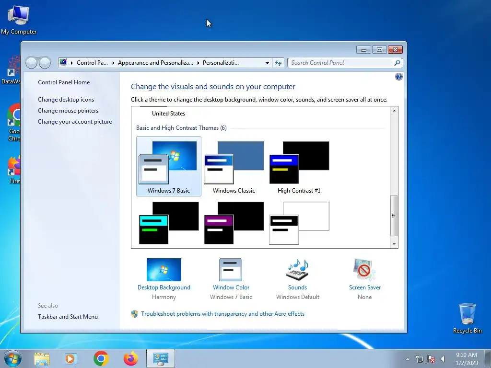Click the Forward navigation arrow button
This screenshot has height=368, width=491.
[45, 63]
